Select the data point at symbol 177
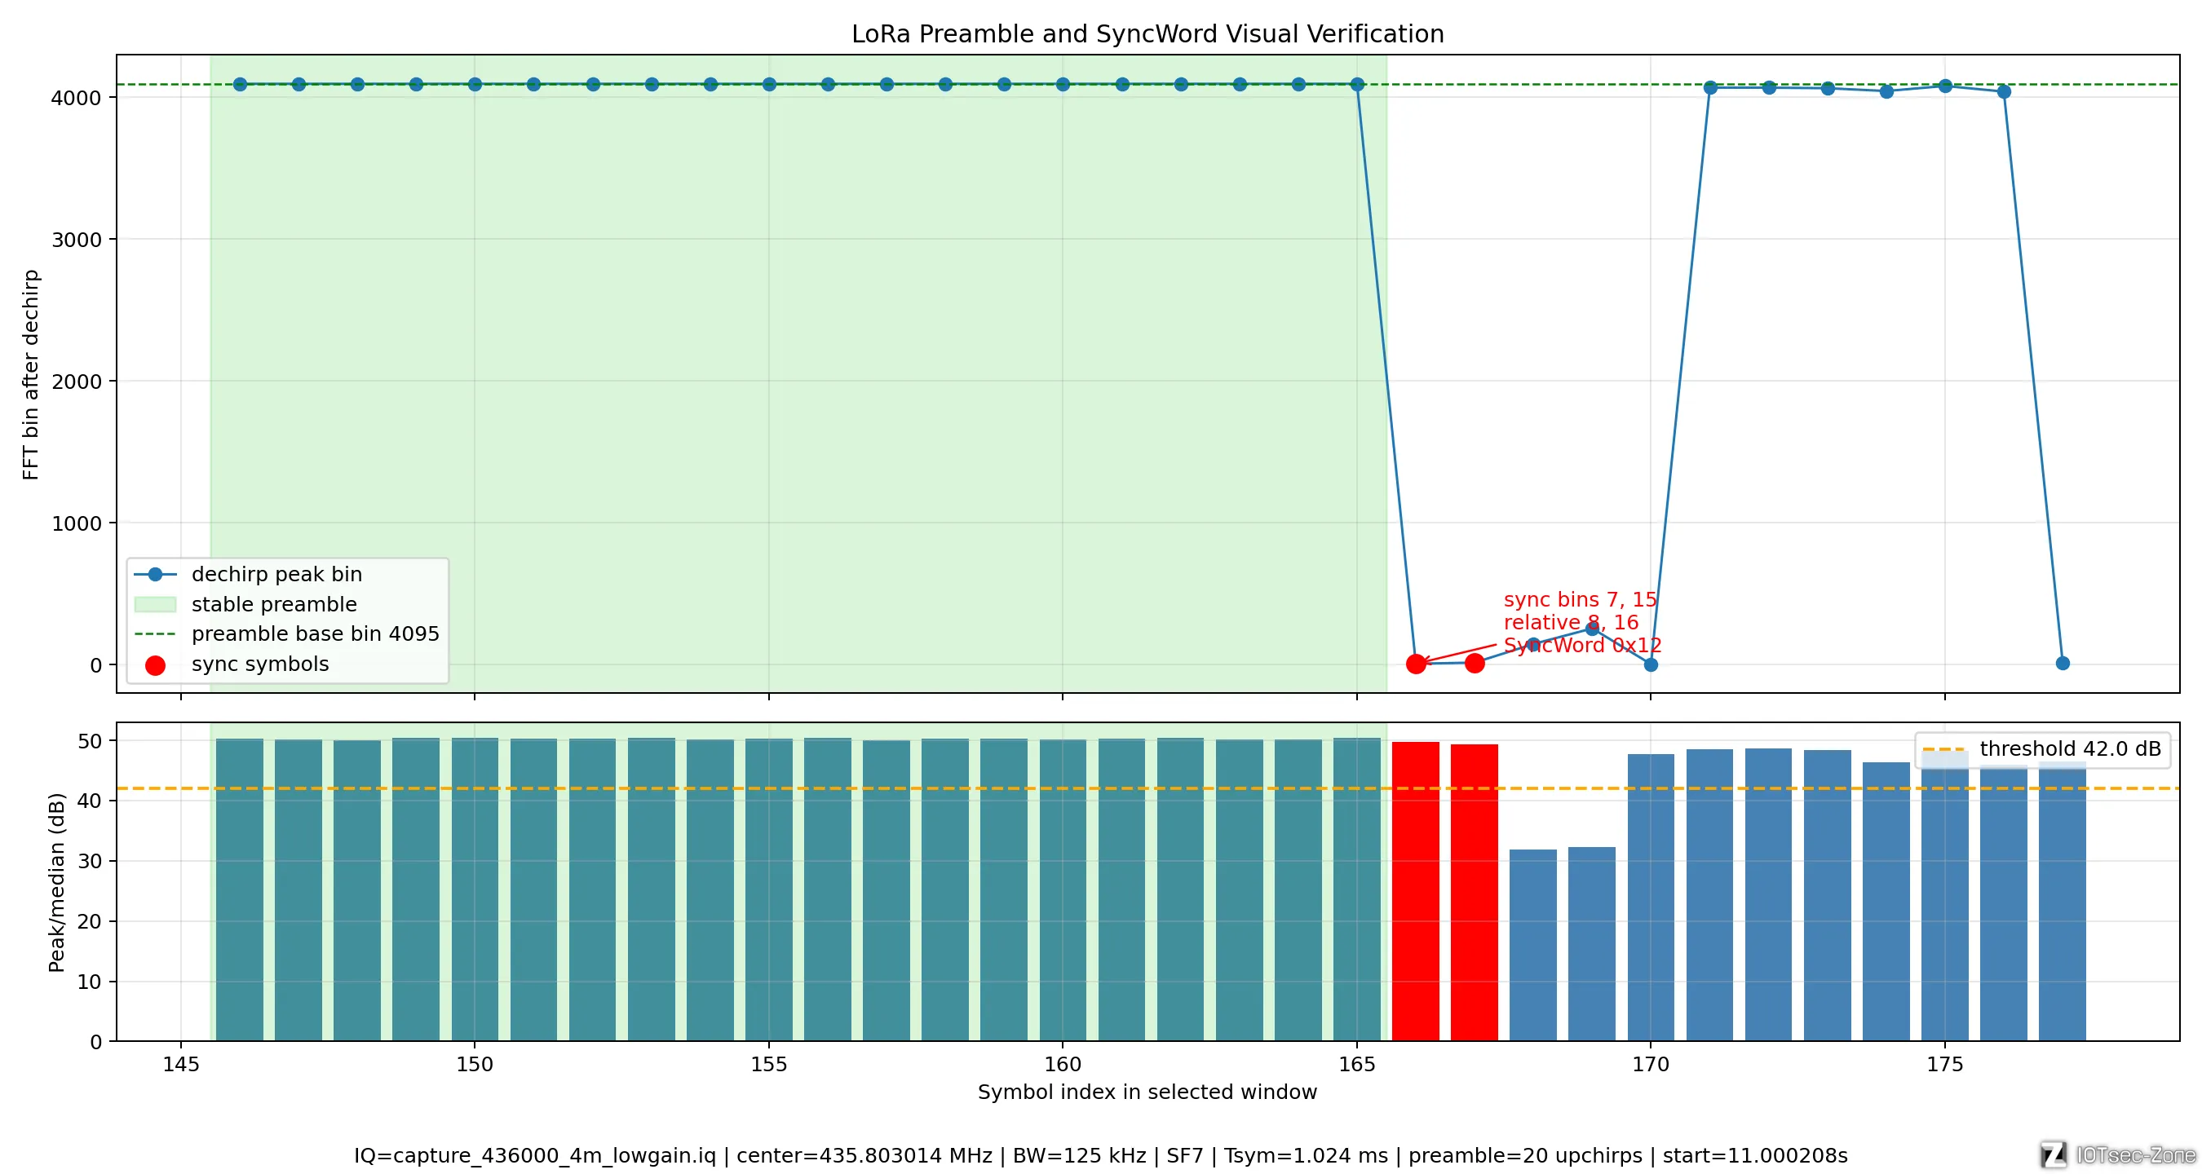This screenshot has width=2202, height=1174. tap(2063, 663)
